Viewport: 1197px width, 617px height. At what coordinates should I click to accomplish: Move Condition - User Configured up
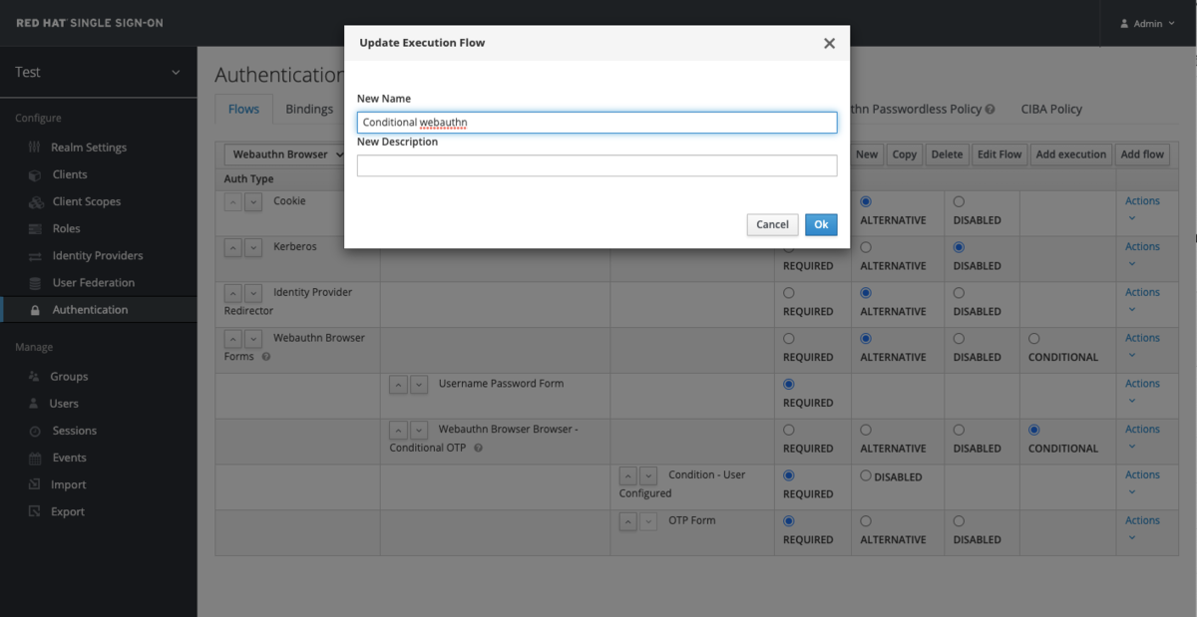point(628,475)
